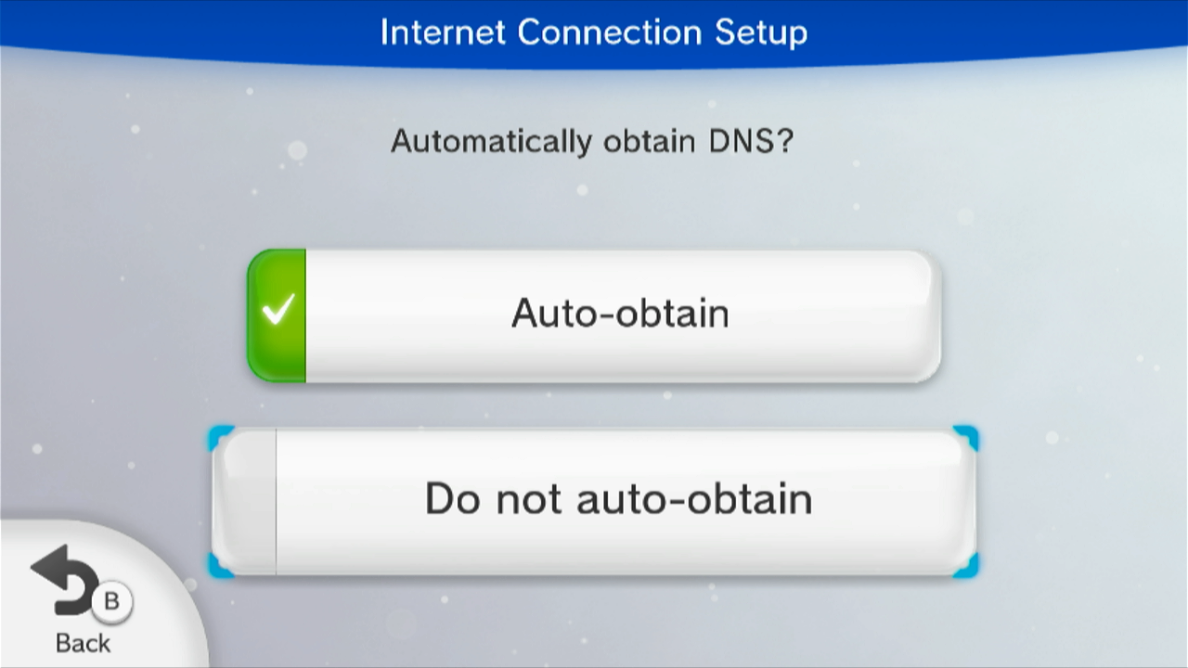This screenshot has width=1188, height=668.
Task: Click the "Auto-obtain" text label
Action: (620, 314)
